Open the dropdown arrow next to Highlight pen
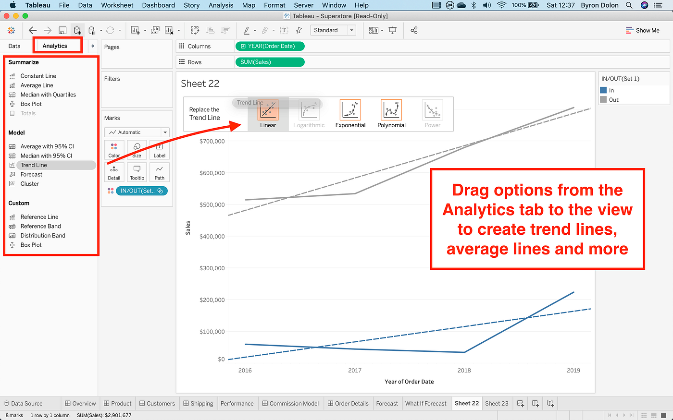The width and height of the screenshot is (673, 420). 255,31
